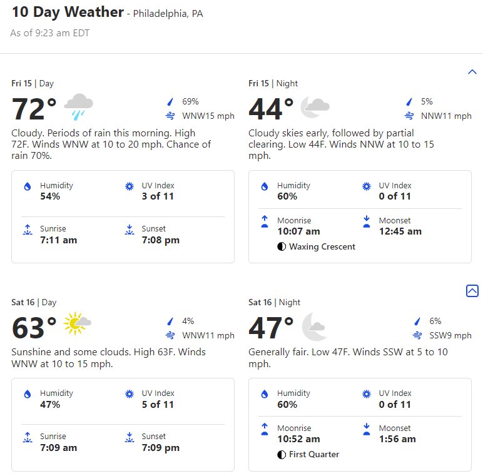
Task: Click the partly sunny icon for Saturday day
Action: point(77,323)
